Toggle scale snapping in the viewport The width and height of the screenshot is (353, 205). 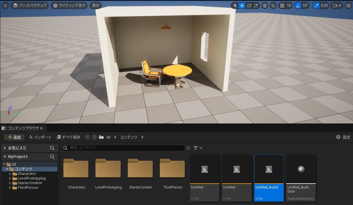316,5
